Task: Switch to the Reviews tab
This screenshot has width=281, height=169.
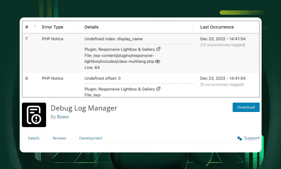Action: point(59,138)
